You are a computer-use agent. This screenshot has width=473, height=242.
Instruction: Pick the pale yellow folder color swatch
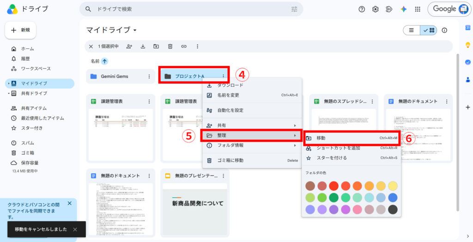point(393,186)
